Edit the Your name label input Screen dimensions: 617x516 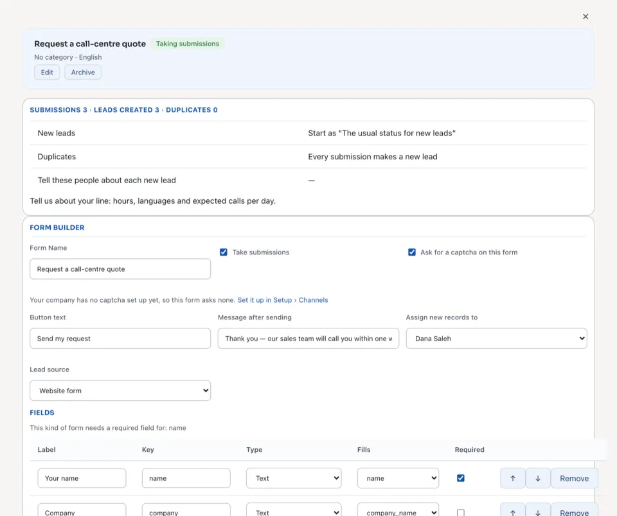pyautogui.click(x=82, y=478)
